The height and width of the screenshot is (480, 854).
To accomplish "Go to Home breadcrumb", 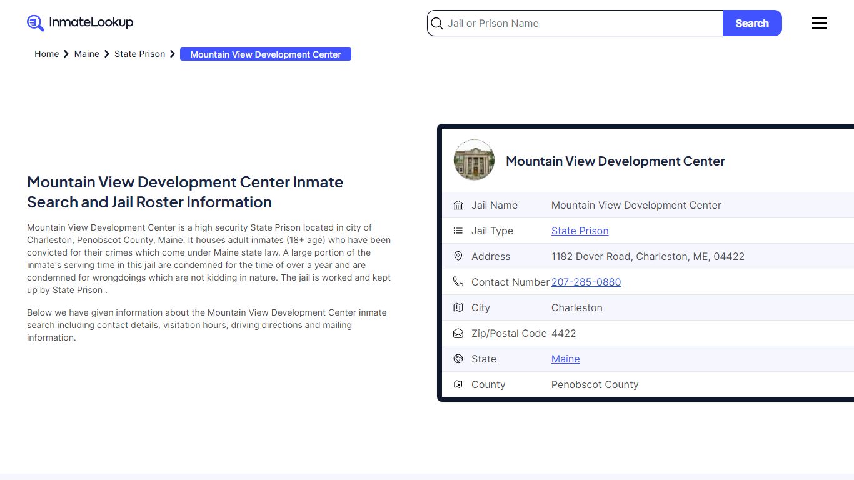I will point(47,54).
